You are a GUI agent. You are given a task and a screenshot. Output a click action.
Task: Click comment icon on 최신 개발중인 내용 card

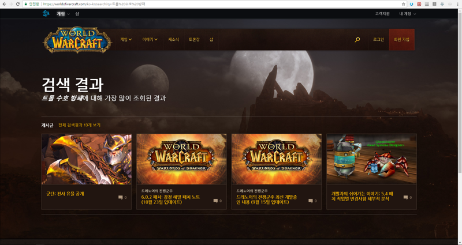click(x=310, y=201)
